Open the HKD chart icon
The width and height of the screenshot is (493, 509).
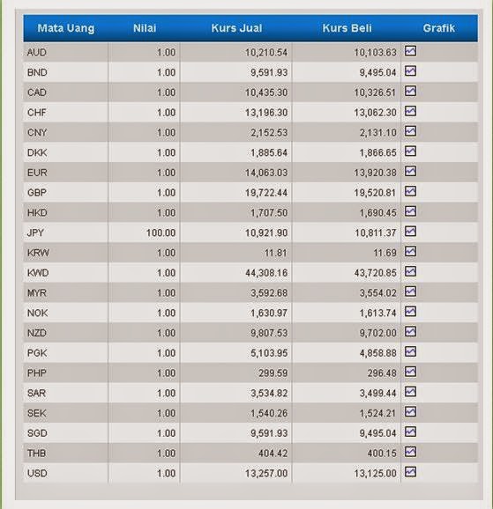(x=410, y=211)
